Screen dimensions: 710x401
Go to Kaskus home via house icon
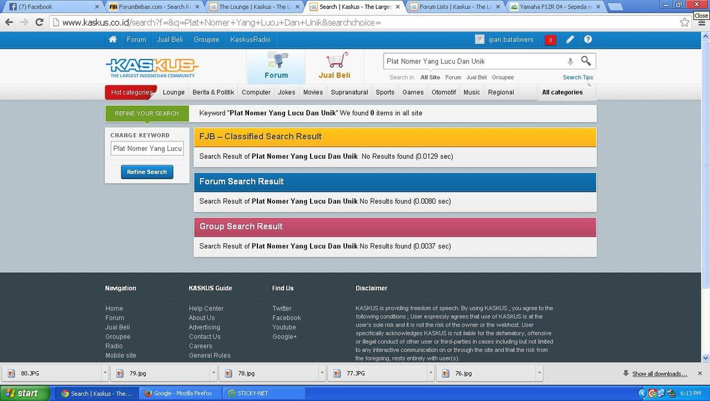click(x=113, y=39)
